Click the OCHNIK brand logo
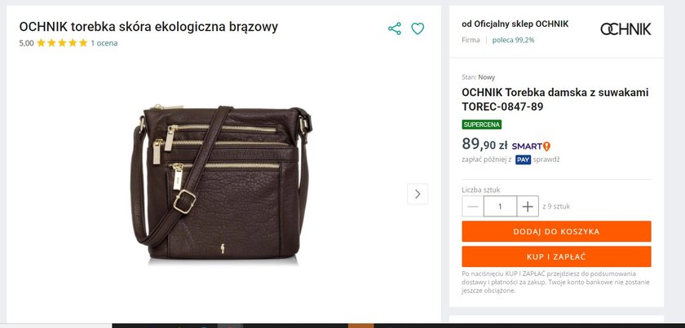The width and height of the screenshot is (685, 328). [625, 29]
